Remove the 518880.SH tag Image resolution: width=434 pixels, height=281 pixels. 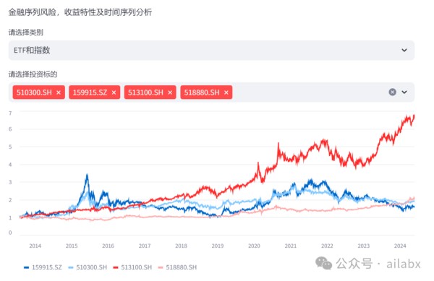[226, 92]
